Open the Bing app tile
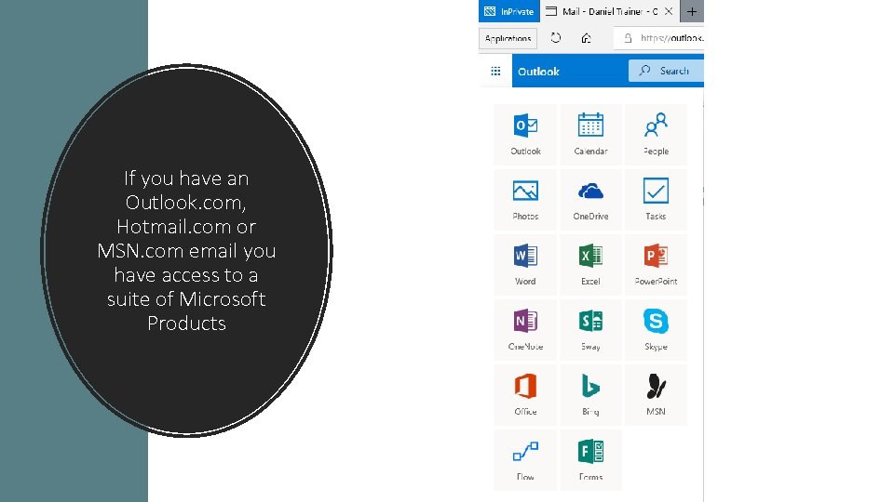Screen dimensions: 894x502 pos(590,395)
